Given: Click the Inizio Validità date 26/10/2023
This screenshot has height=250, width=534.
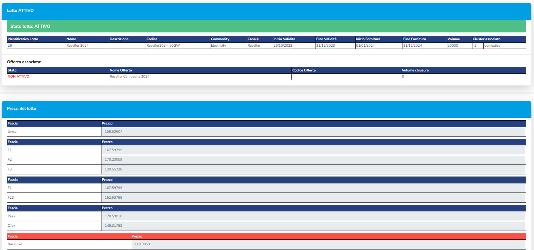Looking at the screenshot, I should pos(283,46).
